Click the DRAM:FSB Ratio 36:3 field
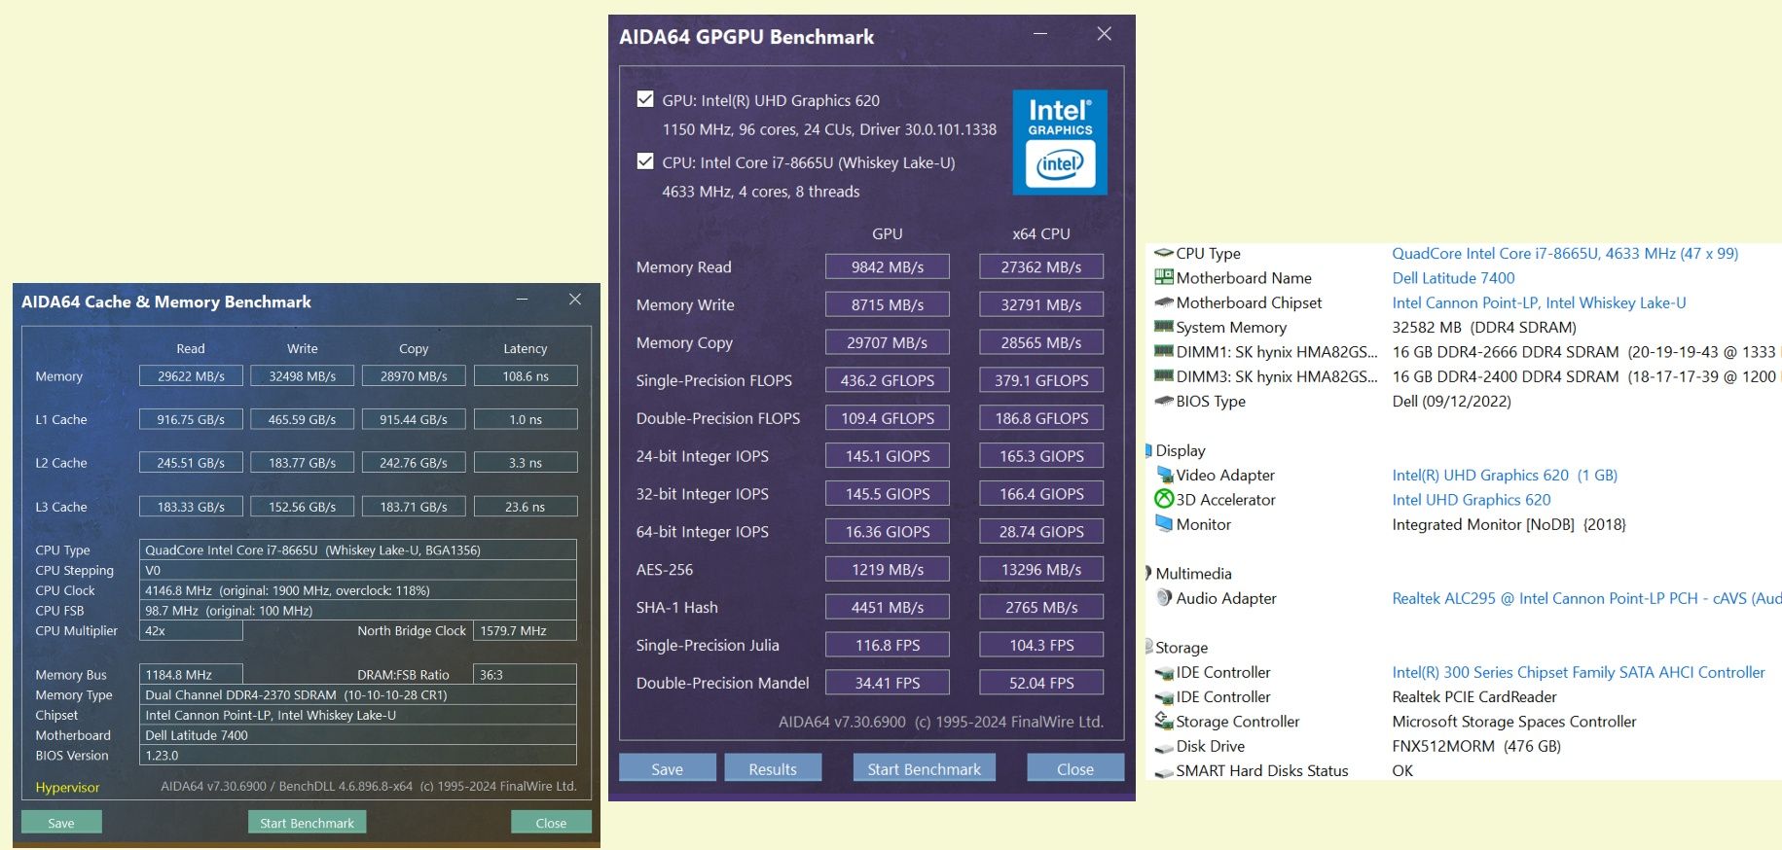 [526, 674]
